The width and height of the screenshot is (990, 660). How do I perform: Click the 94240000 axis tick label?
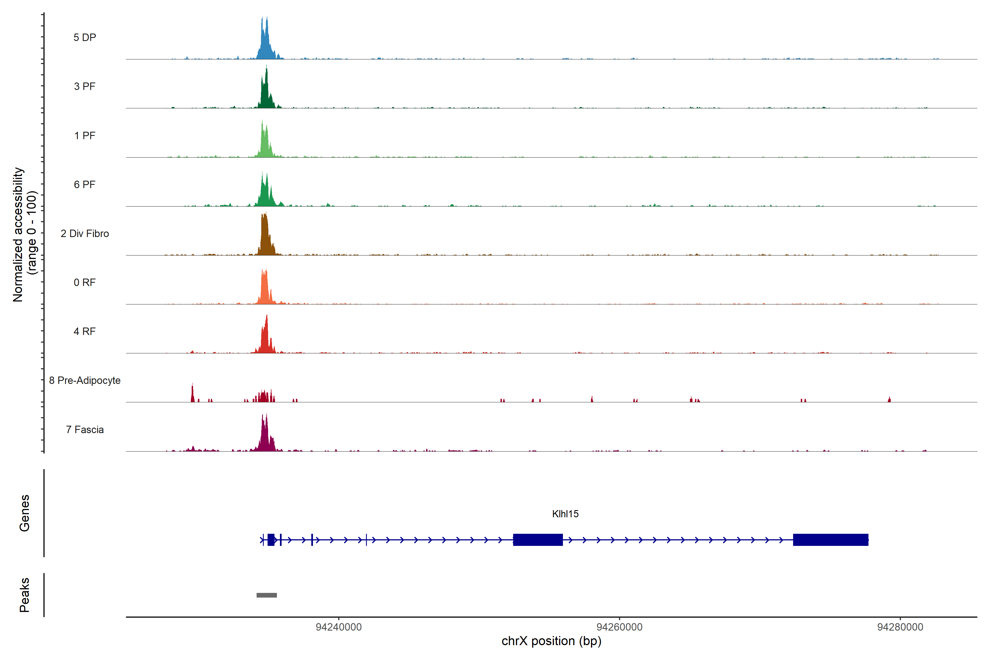tap(339, 627)
